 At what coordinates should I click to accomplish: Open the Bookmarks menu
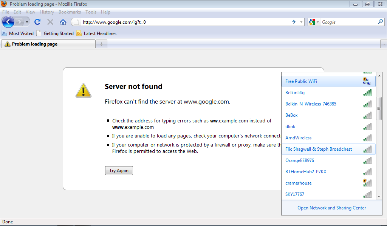[70, 12]
